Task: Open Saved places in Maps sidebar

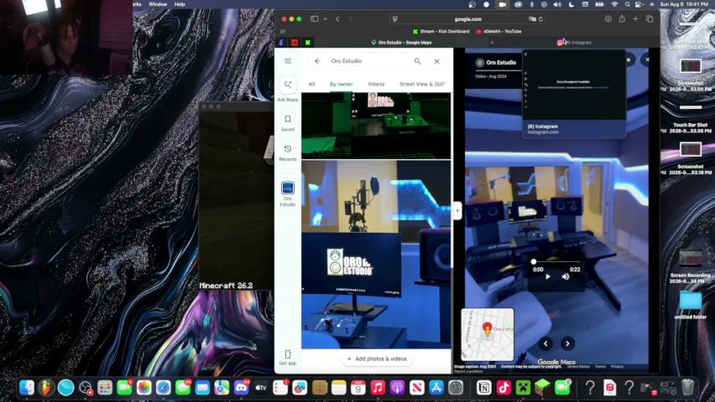Action: (288, 123)
